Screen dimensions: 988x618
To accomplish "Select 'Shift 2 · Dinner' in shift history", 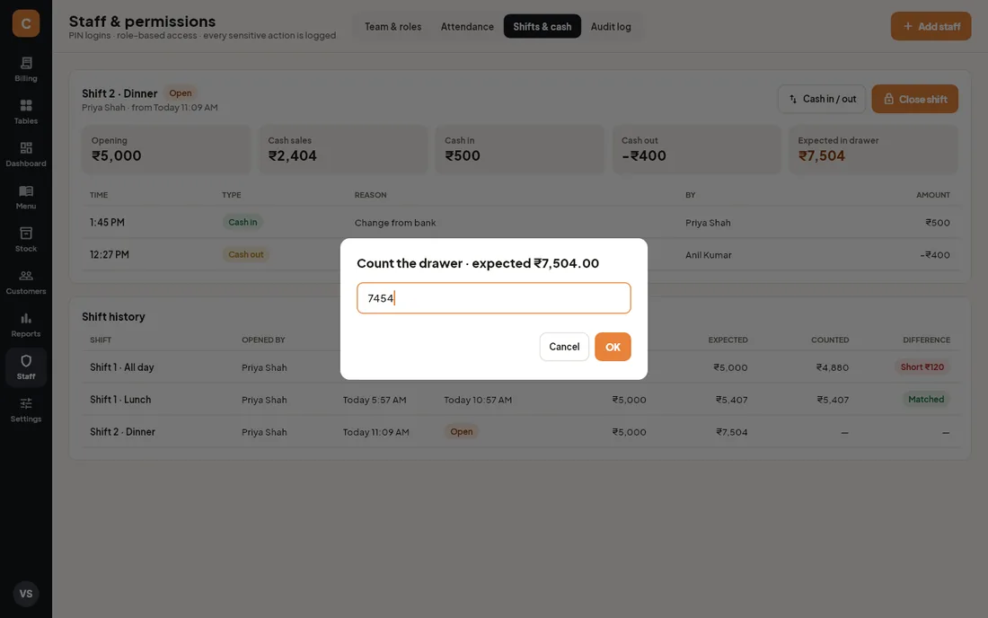I will click(520, 431).
